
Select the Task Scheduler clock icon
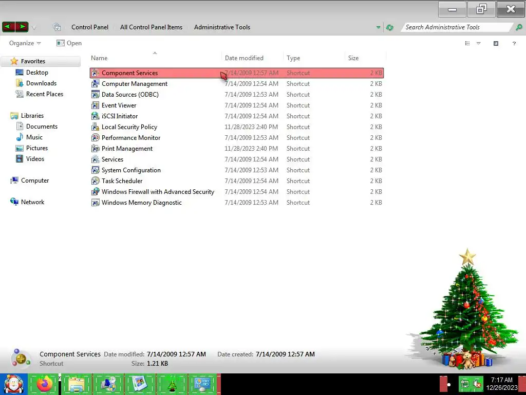95,181
